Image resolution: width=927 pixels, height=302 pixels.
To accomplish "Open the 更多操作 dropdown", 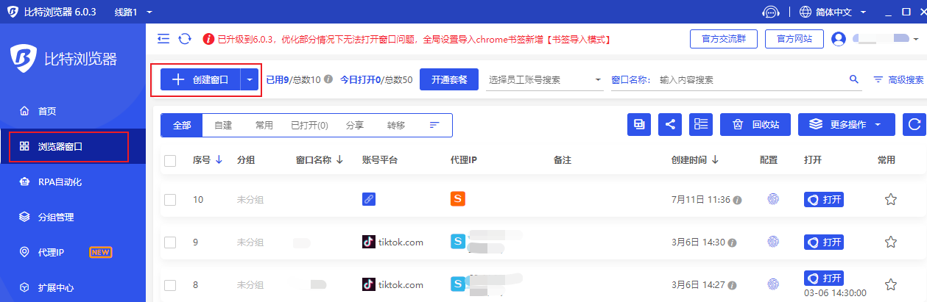I will (x=847, y=125).
